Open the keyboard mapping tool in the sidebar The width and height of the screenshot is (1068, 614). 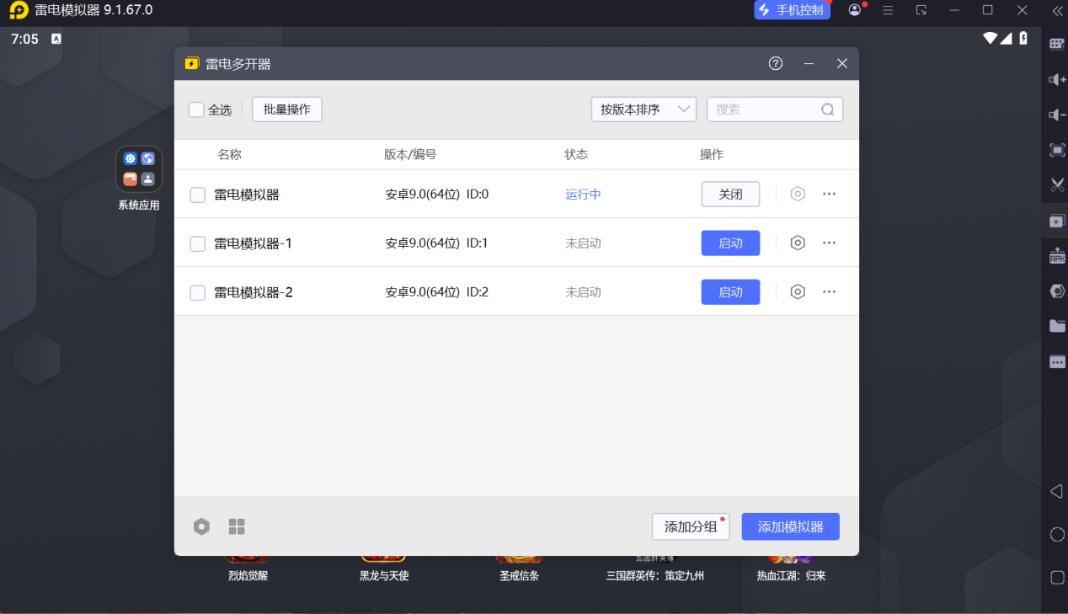[1057, 44]
